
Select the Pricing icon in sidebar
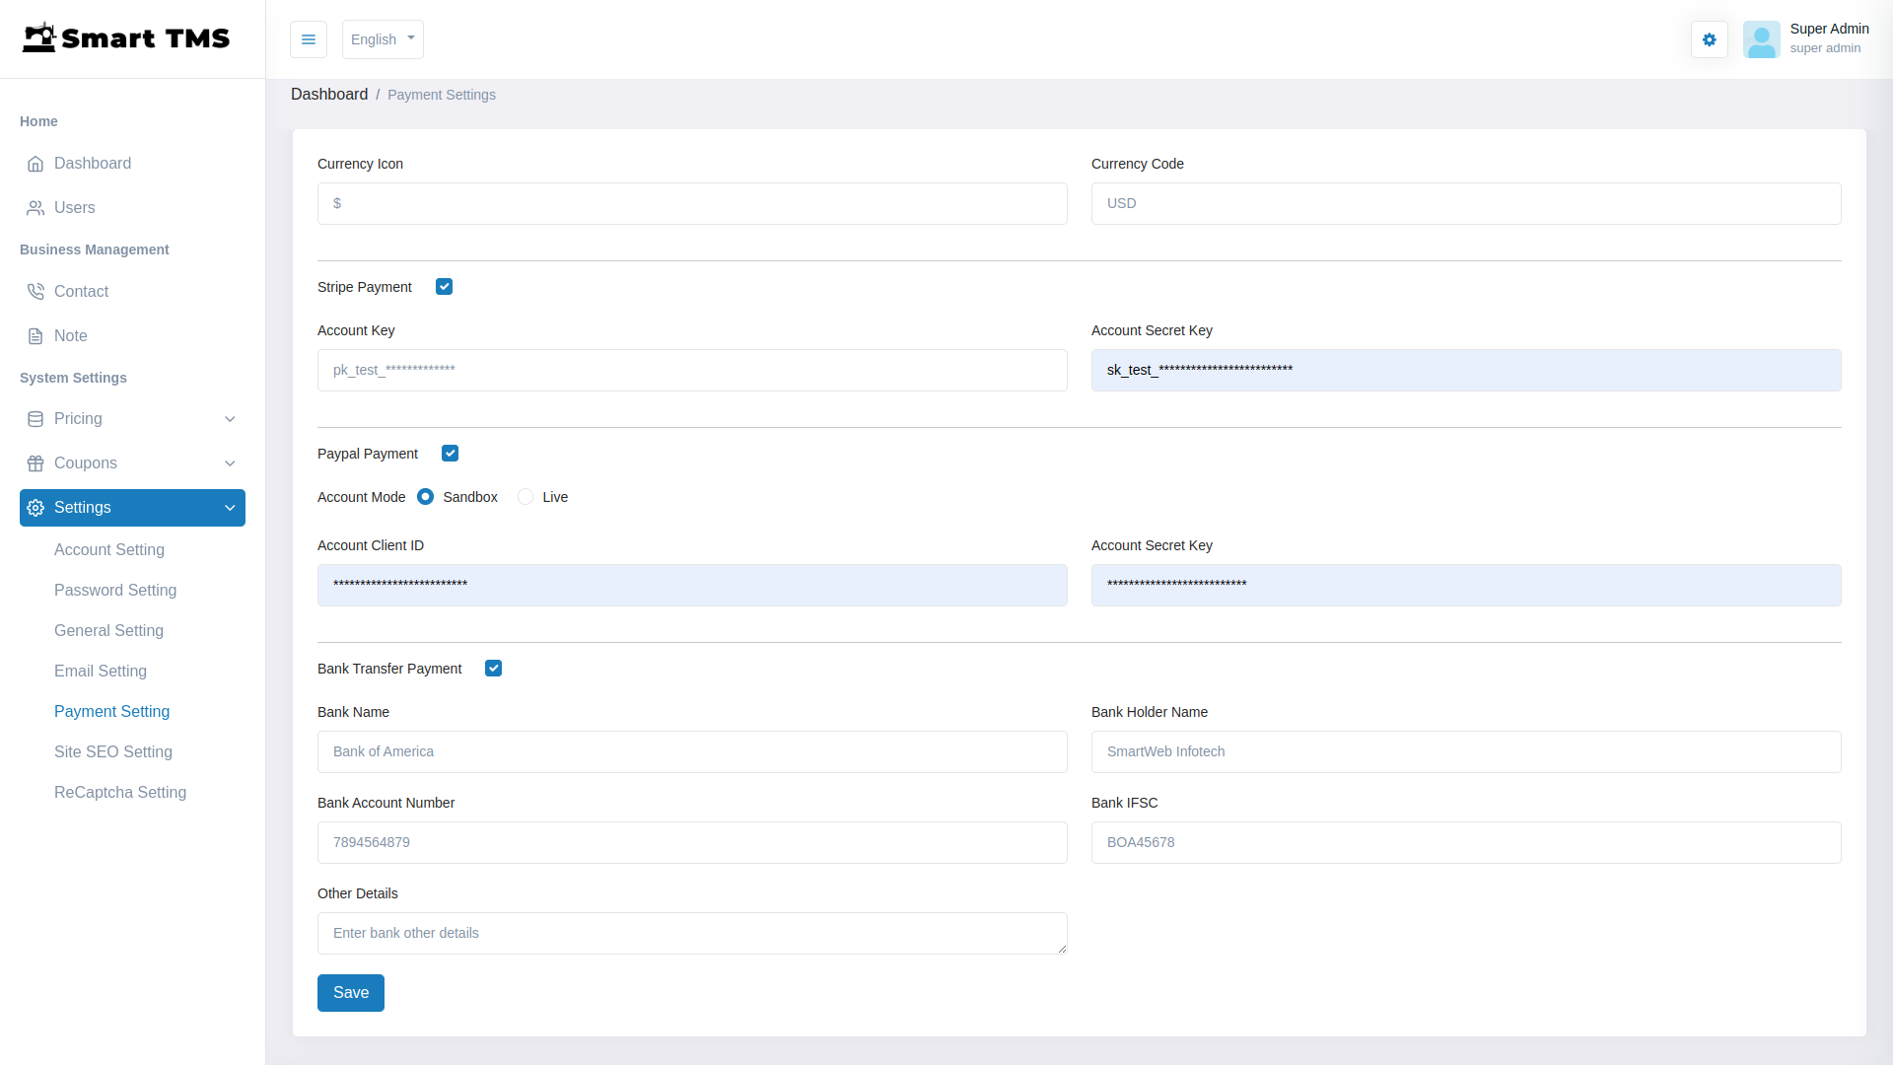35,418
